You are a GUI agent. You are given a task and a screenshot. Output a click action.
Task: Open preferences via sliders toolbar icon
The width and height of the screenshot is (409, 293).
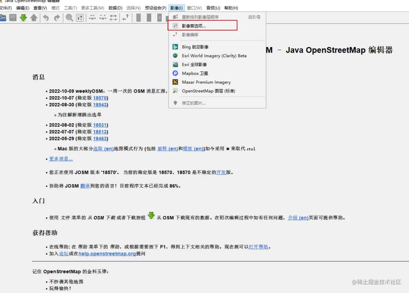tap(80, 18)
